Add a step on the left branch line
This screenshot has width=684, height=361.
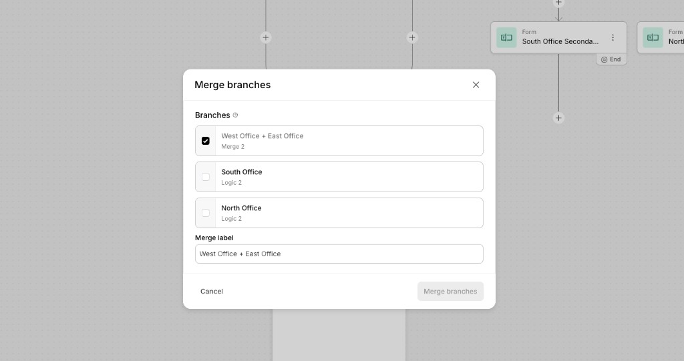[266, 37]
